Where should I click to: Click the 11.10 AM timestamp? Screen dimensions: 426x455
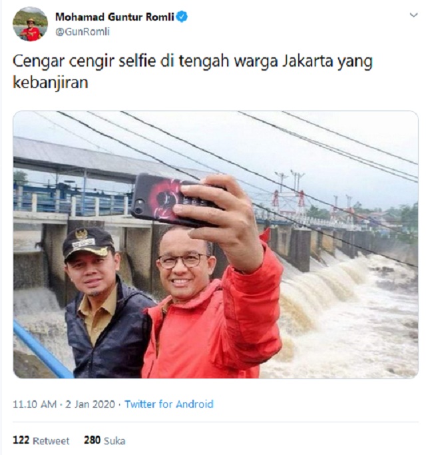click(x=35, y=404)
